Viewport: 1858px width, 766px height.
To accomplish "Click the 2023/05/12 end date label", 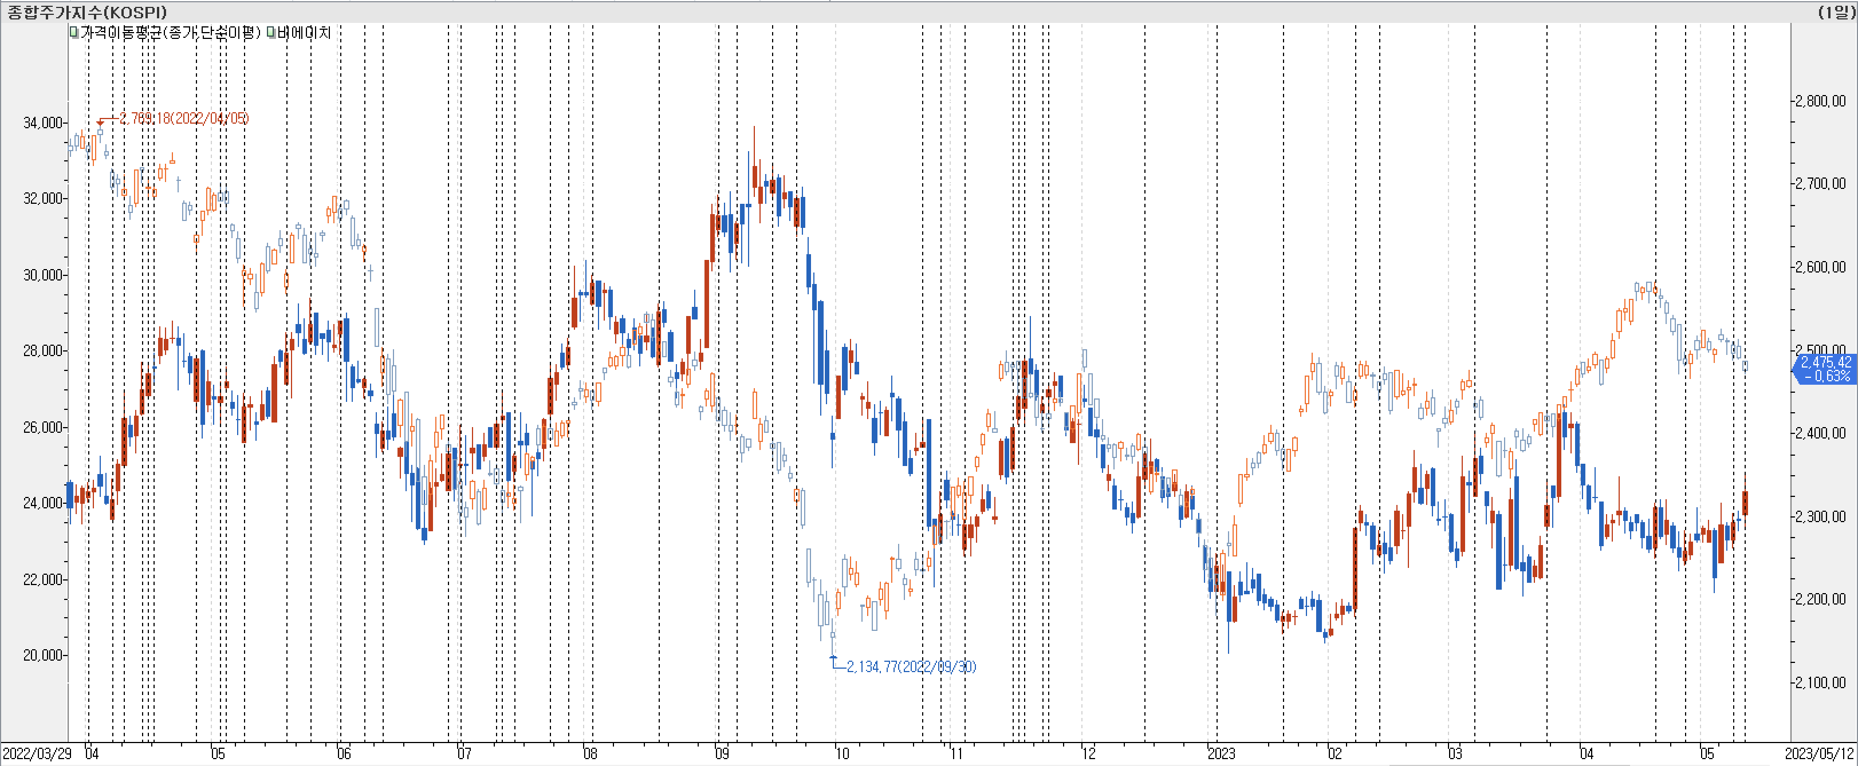I will (x=1819, y=754).
